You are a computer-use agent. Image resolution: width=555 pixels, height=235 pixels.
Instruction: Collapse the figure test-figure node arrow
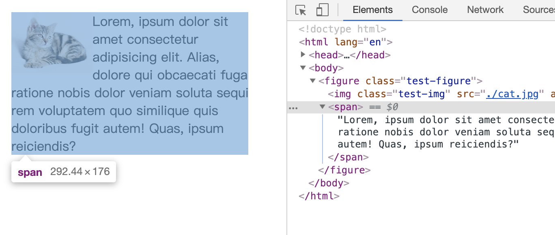pyautogui.click(x=312, y=81)
